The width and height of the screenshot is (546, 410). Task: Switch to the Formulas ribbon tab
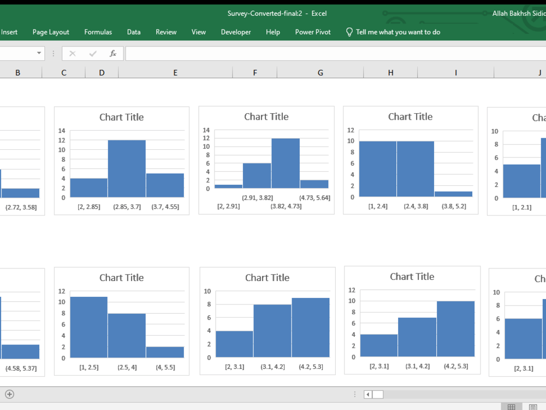point(98,32)
